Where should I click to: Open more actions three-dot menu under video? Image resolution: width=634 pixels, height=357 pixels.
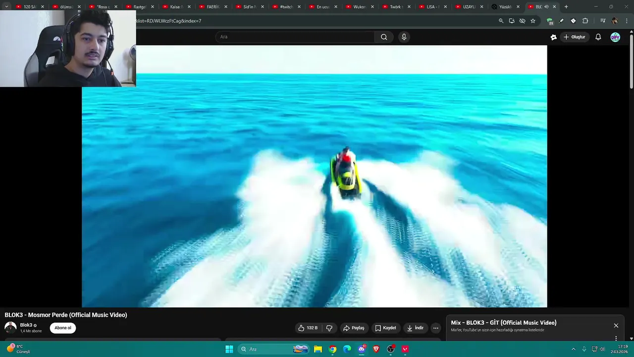click(436, 328)
